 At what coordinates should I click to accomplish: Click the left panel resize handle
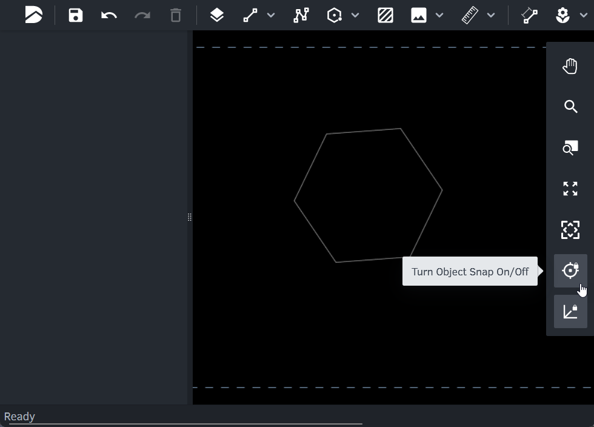point(190,217)
